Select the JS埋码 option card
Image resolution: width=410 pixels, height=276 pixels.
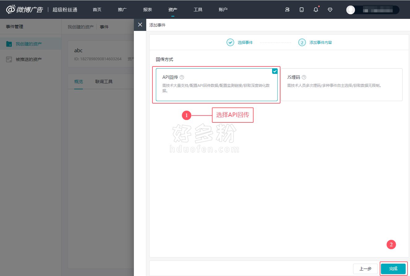coord(342,85)
